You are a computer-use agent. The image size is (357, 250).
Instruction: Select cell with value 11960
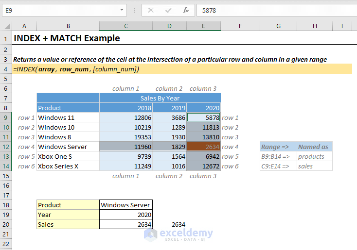[x=126, y=147]
